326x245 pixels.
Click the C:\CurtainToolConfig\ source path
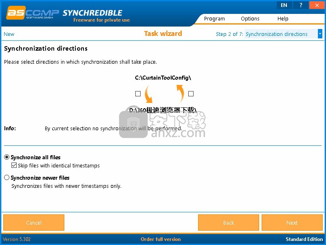click(163, 78)
